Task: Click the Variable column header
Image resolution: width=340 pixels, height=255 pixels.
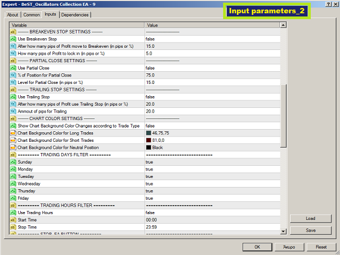Action: click(x=77, y=25)
